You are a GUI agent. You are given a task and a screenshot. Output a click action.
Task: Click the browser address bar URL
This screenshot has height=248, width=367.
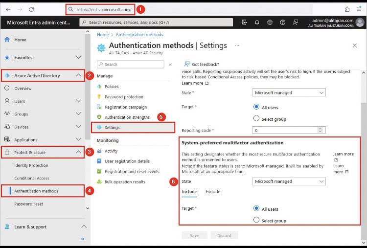(104, 10)
